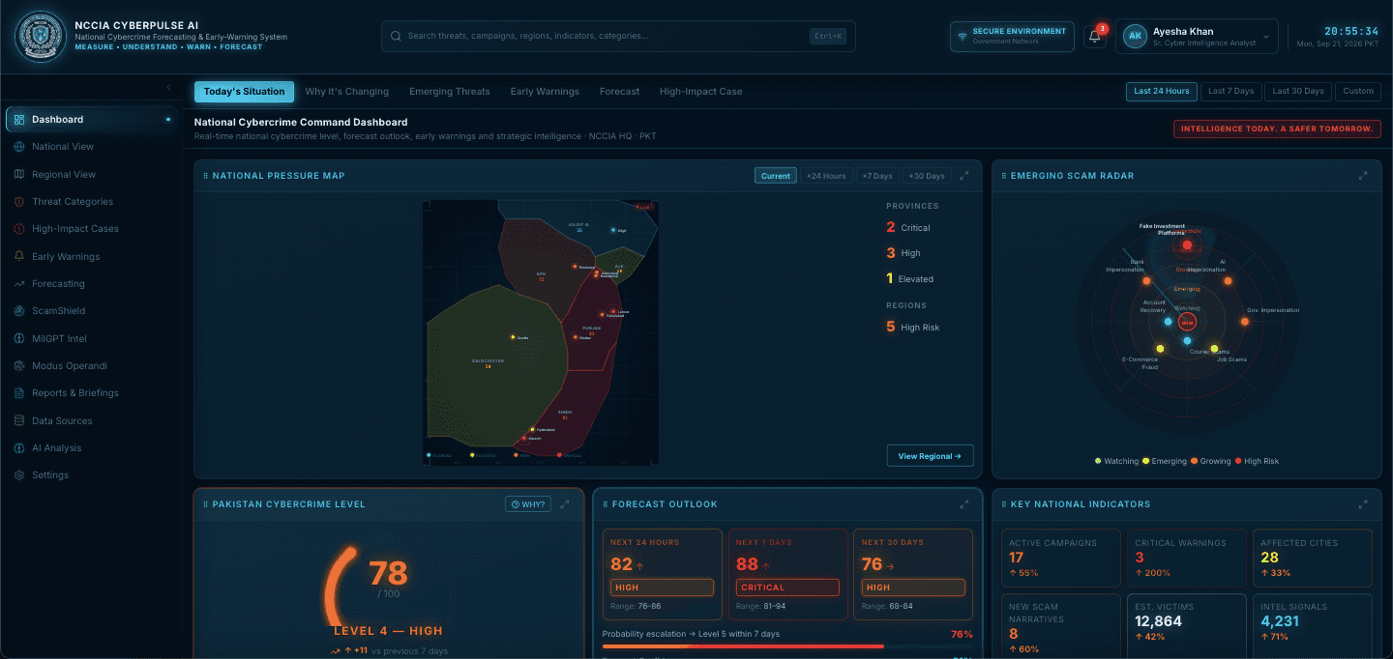Select the MilGPT Intel icon
This screenshot has height=659, width=1393.
coord(19,339)
